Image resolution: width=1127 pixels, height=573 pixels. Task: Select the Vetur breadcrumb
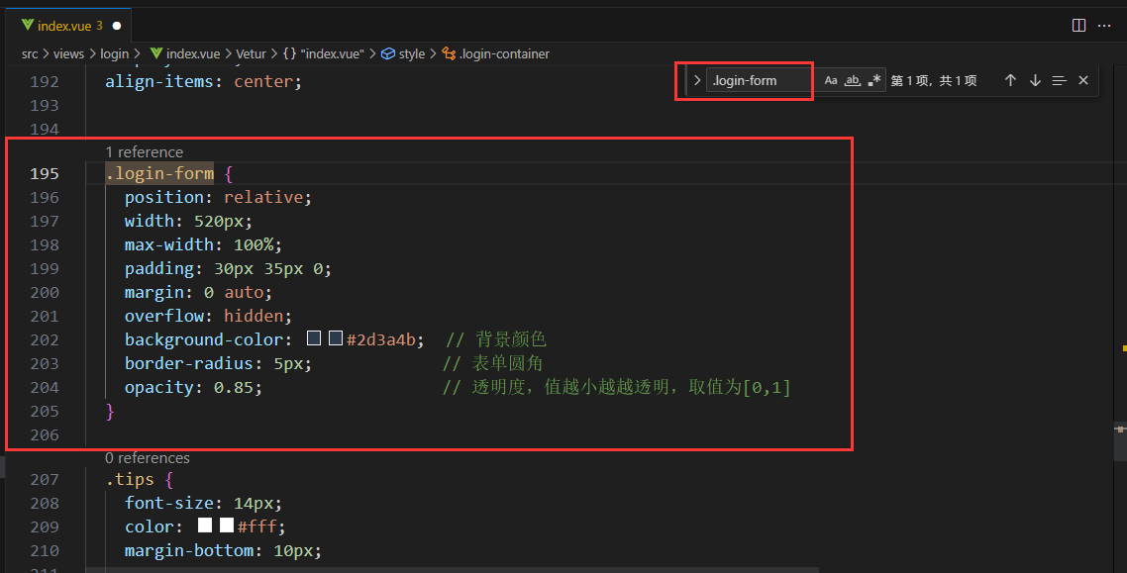251,53
